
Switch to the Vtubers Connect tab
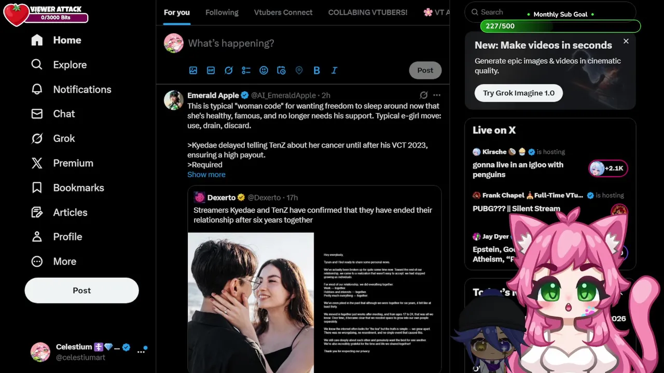click(283, 12)
